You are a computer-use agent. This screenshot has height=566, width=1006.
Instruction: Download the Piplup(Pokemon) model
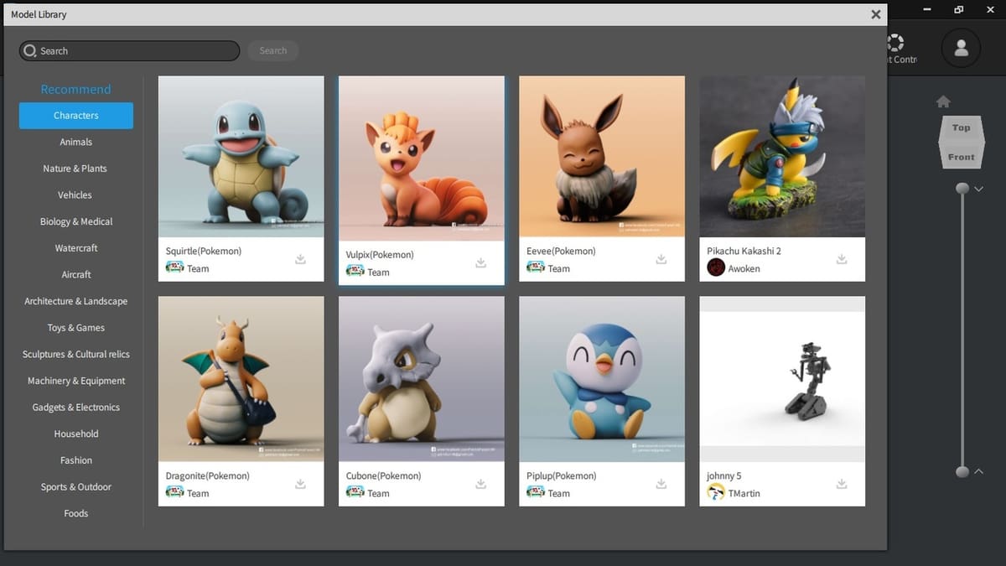coord(661,484)
